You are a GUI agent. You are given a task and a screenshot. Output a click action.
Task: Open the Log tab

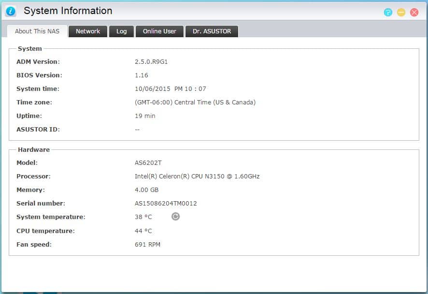[x=121, y=31]
